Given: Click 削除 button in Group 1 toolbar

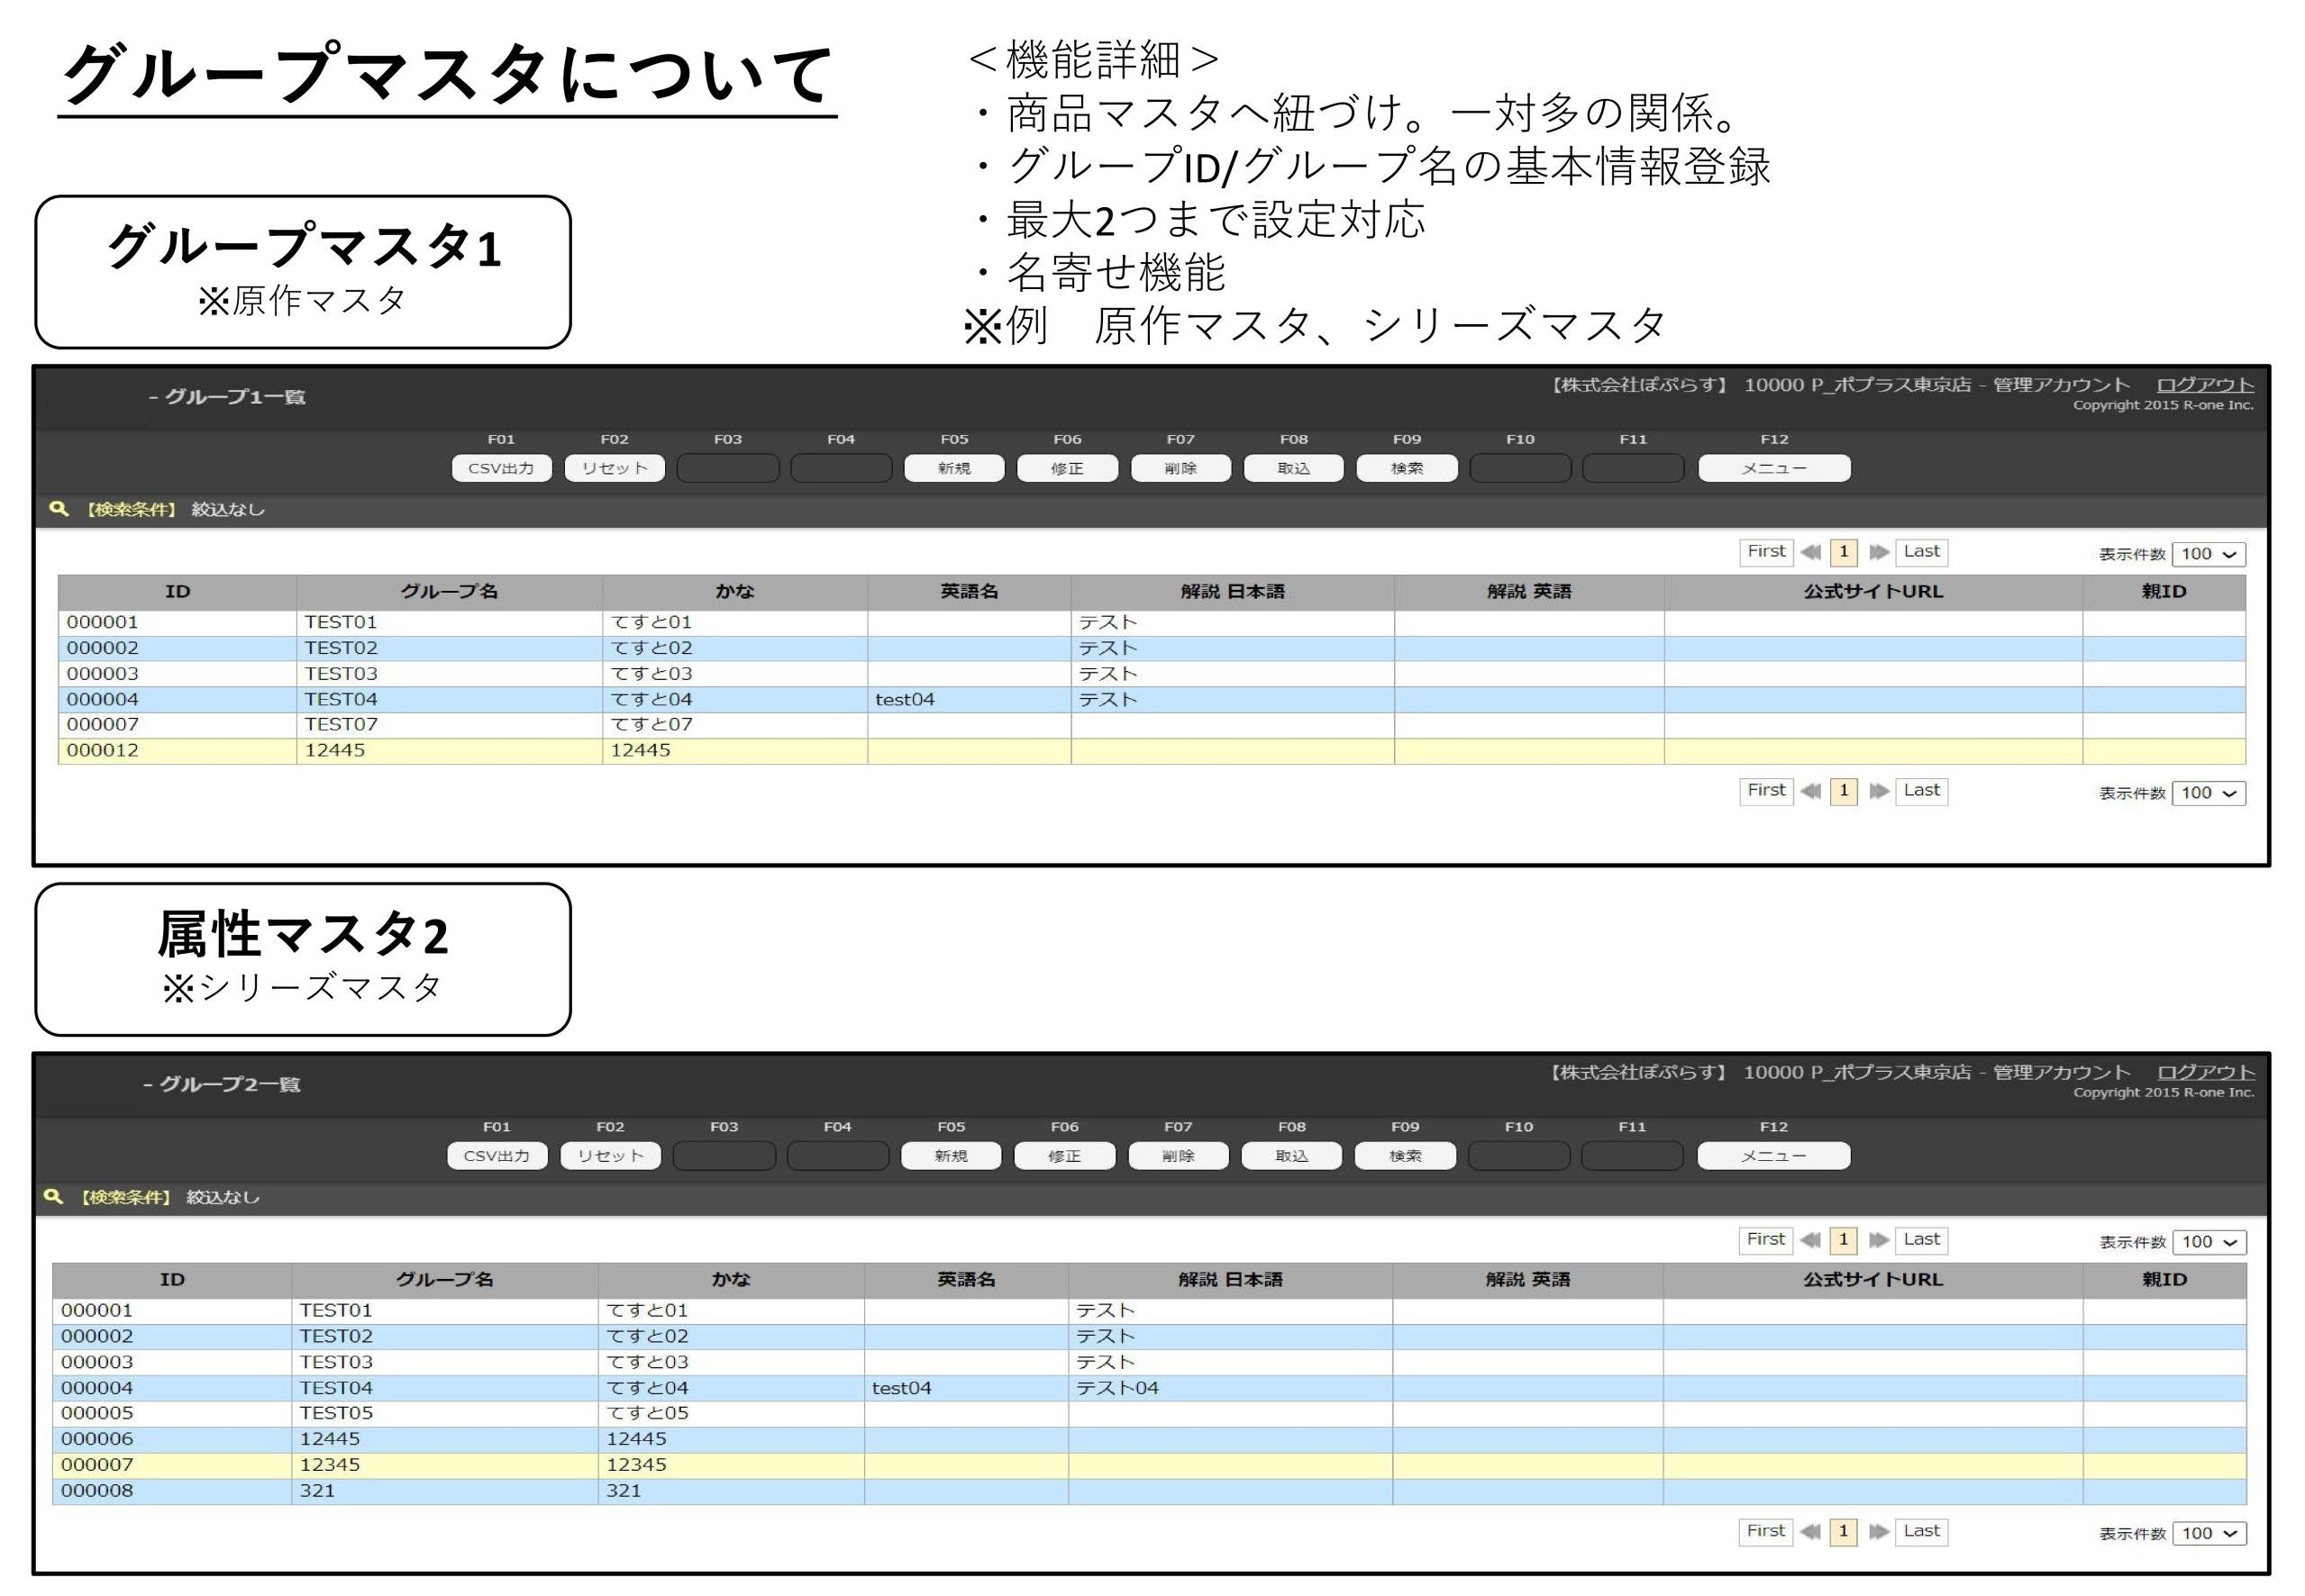Looking at the screenshot, I should pos(1180,468).
